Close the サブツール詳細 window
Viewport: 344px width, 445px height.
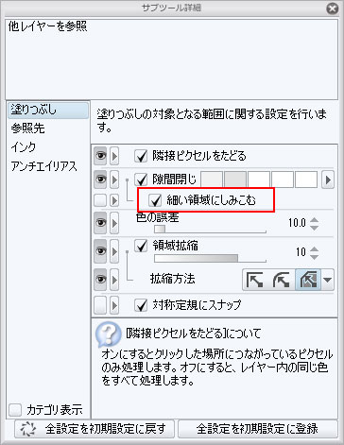(x=333, y=9)
